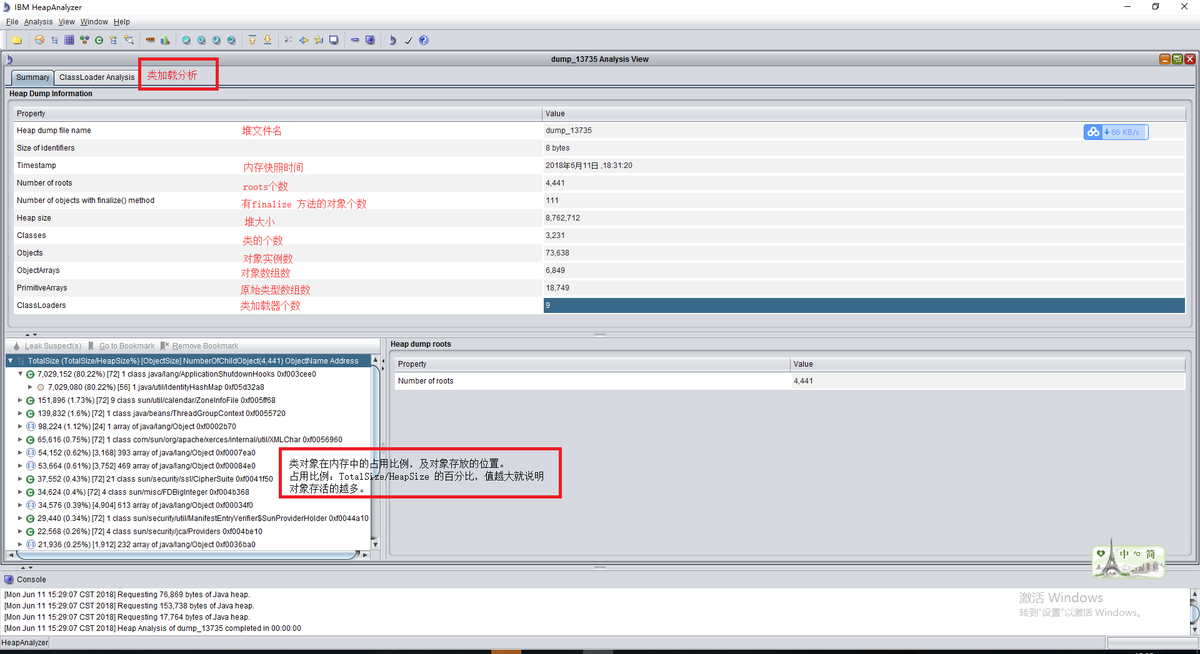Click the Remove Bookmark button

pos(200,346)
